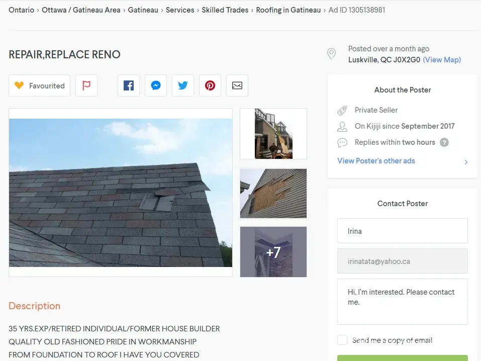The image size is (481, 361).
Task: Share the ad on Twitter
Action: [x=183, y=85]
